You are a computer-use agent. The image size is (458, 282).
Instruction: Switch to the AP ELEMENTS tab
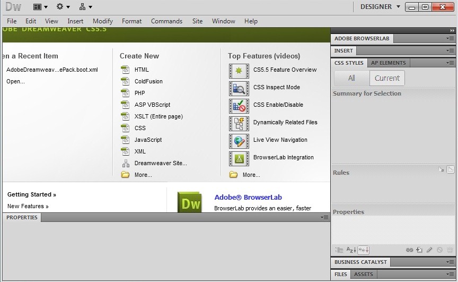[388, 63]
